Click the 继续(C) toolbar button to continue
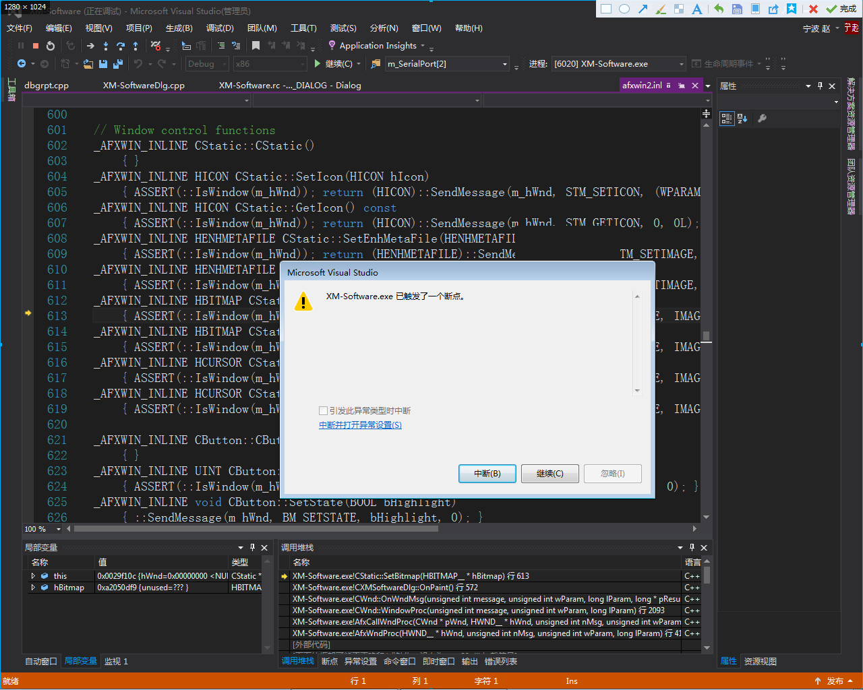 pos(334,63)
